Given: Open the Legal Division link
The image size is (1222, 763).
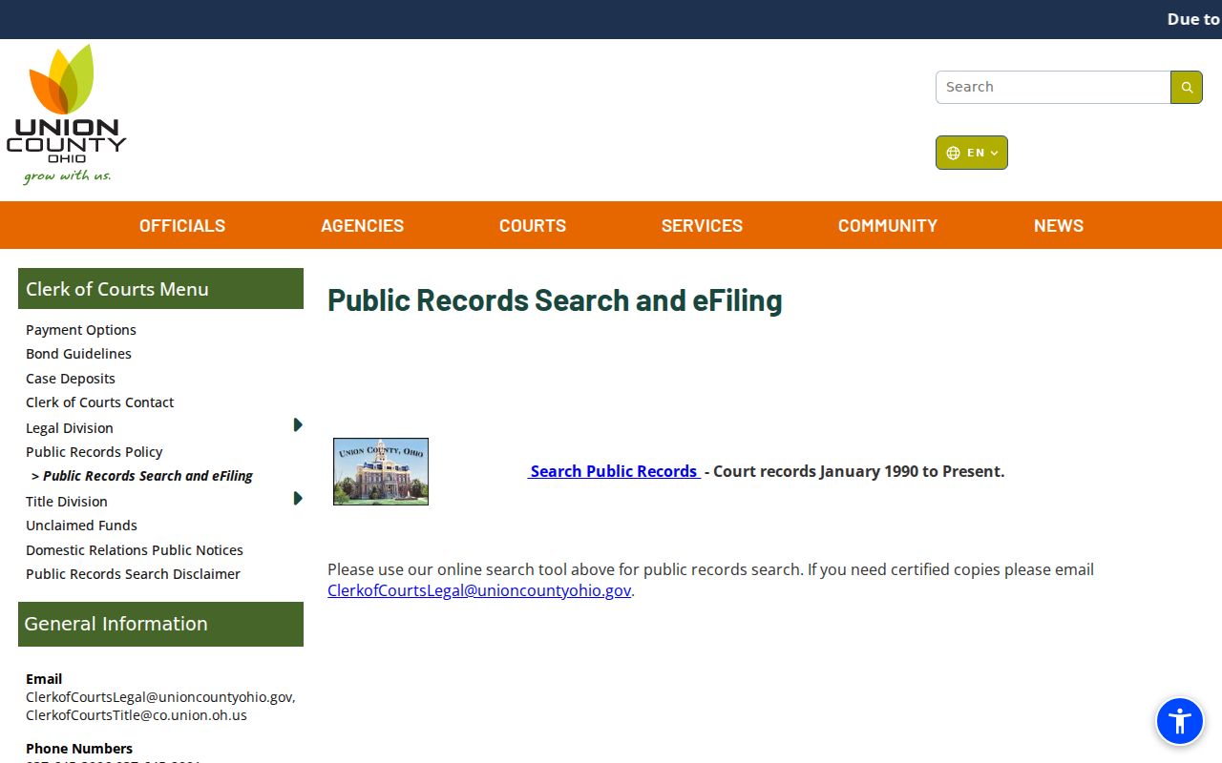Looking at the screenshot, I should coord(70,428).
